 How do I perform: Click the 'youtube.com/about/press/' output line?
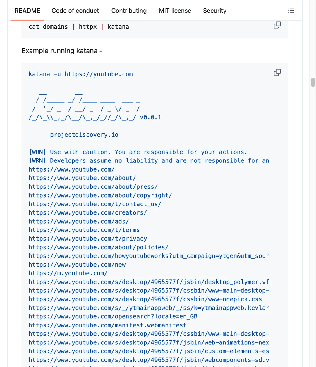click(93, 187)
